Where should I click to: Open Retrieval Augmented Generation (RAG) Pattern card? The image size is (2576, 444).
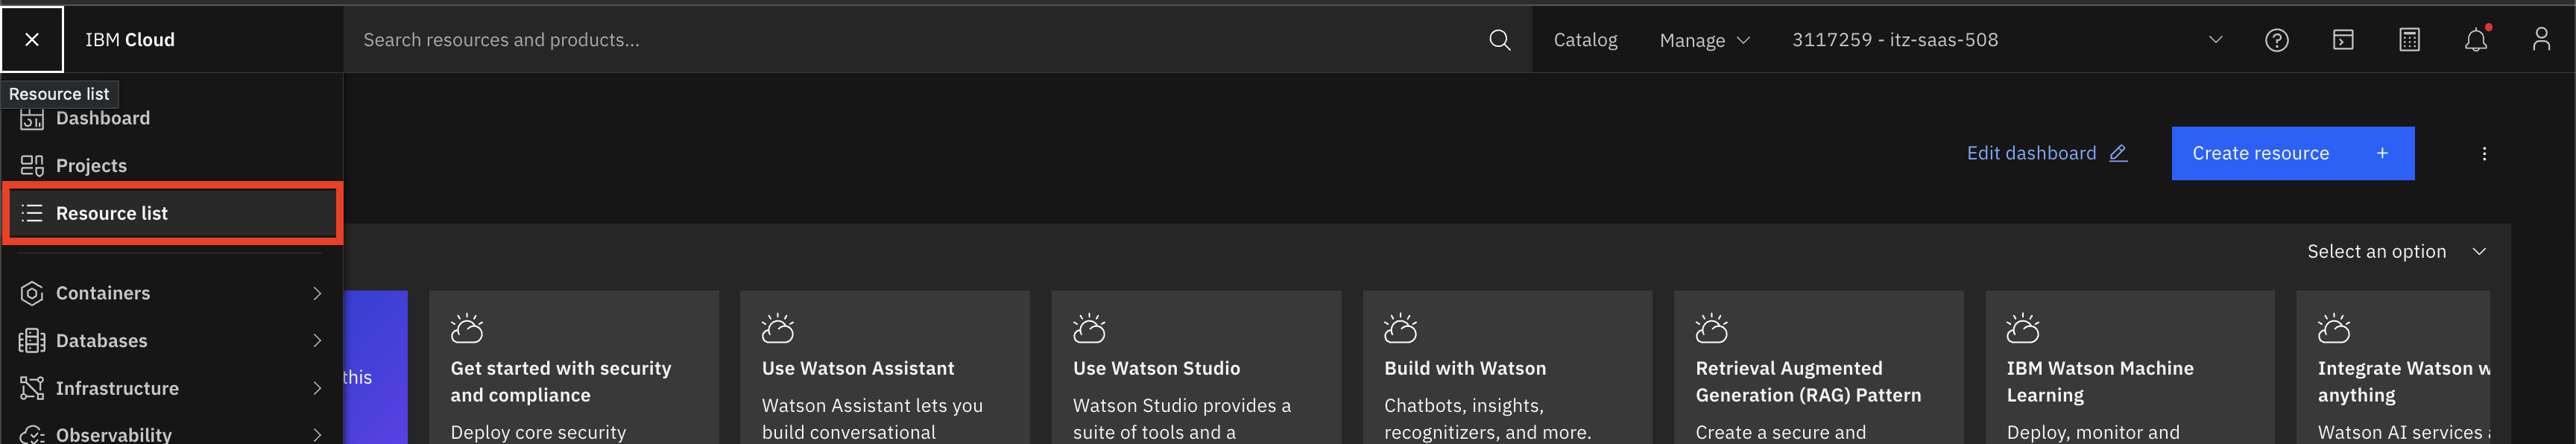(1818, 367)
